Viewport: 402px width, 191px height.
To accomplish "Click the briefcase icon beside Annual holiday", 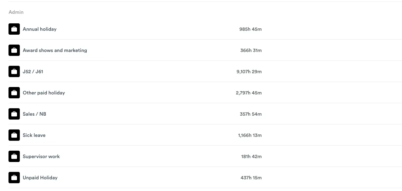I will pos(14,29).
